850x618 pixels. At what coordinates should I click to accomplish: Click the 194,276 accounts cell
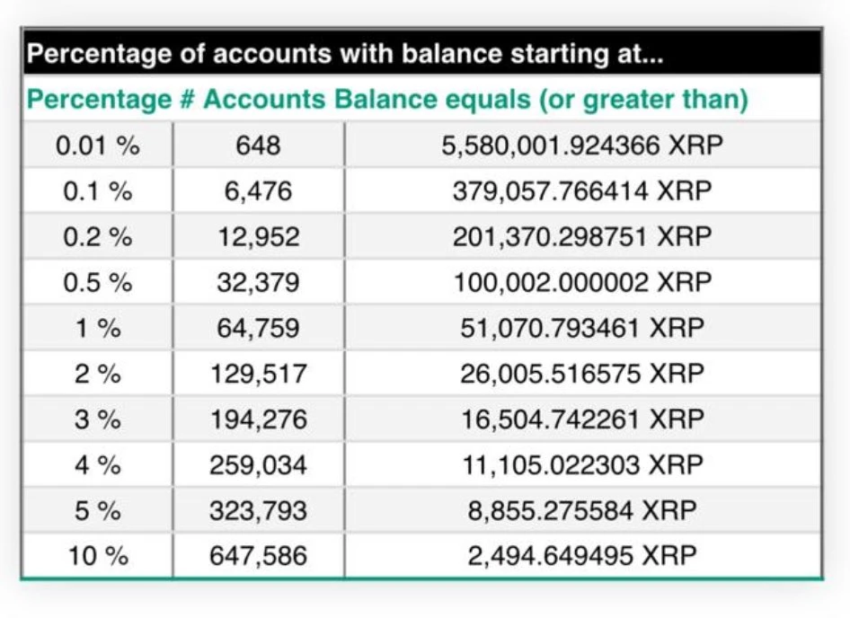(x=258, y=419)
